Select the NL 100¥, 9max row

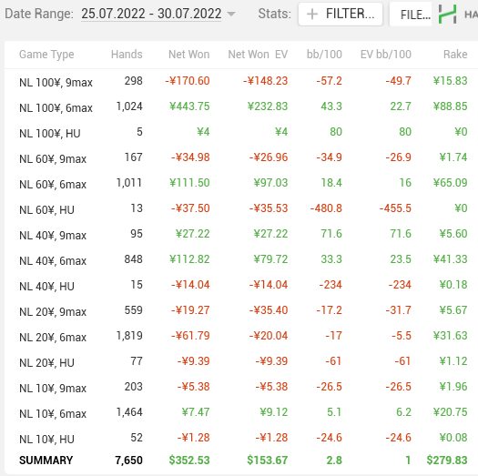pos(241,81)
